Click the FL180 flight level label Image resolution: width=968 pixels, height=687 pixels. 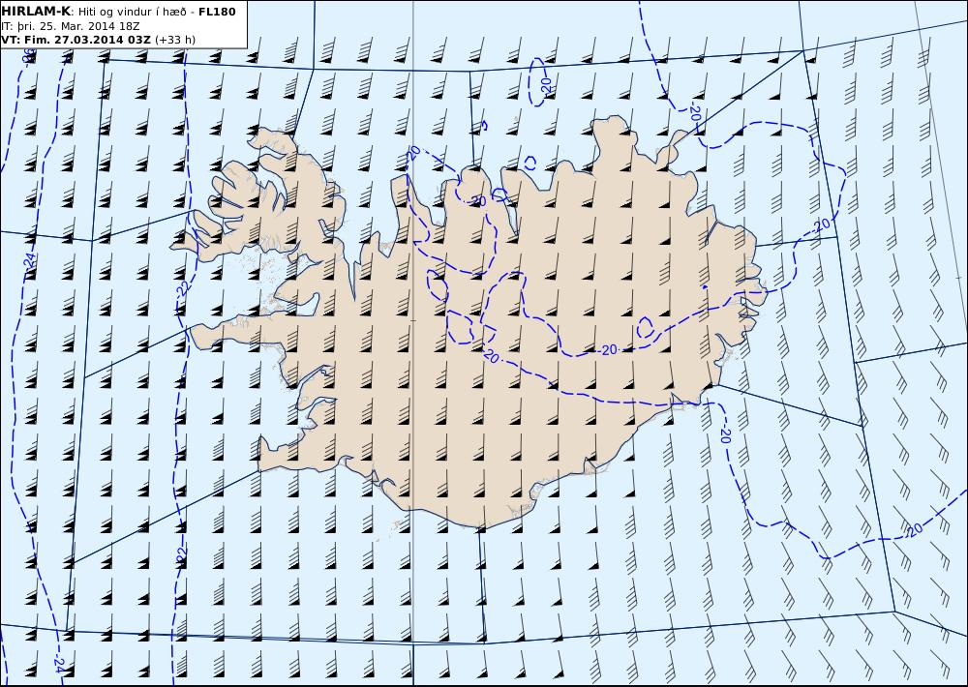217,12
